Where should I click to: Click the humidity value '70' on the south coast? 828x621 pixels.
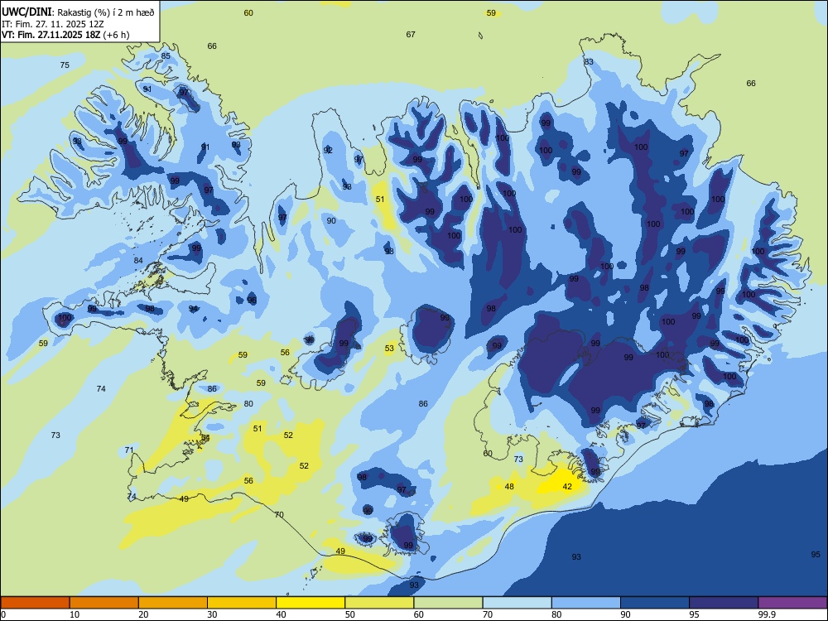pyautogui.click(x=279, y=514)
